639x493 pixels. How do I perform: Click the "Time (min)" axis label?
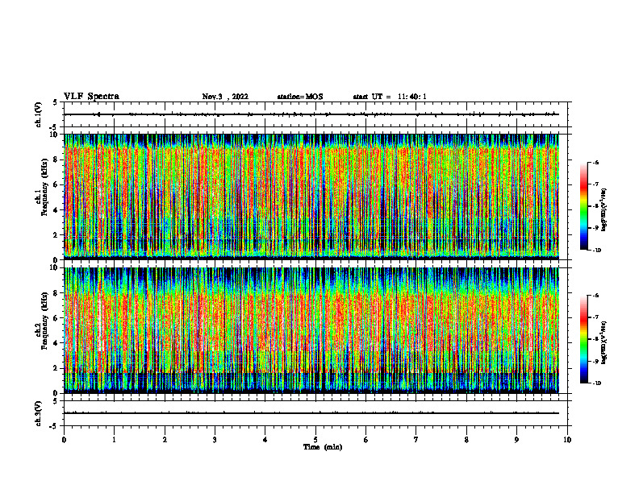tap(323, 447)
